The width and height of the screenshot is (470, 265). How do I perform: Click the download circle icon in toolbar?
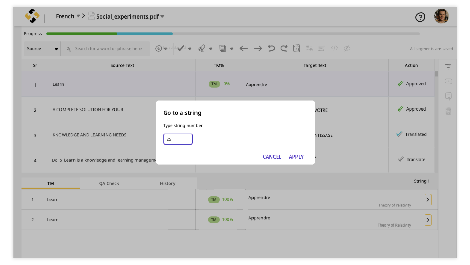coord(158,48)
